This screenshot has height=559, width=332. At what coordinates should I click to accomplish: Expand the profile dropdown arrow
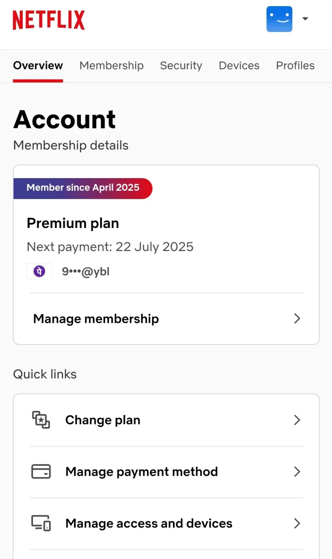pos(305,19)
